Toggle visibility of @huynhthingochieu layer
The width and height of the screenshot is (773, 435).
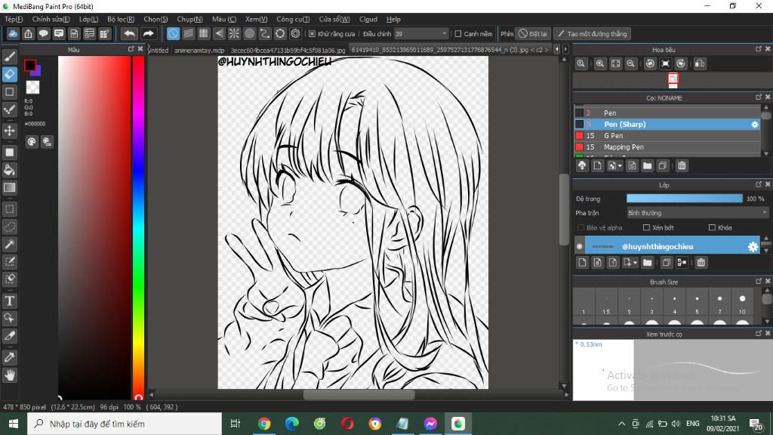(x=580, y=246)
